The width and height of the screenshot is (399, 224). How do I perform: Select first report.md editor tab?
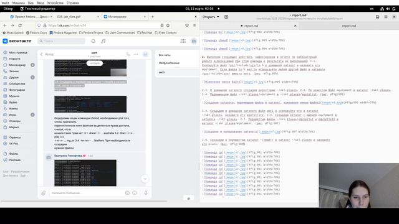[249, 26]
